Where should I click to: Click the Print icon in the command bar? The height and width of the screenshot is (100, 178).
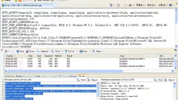(130, 5)
